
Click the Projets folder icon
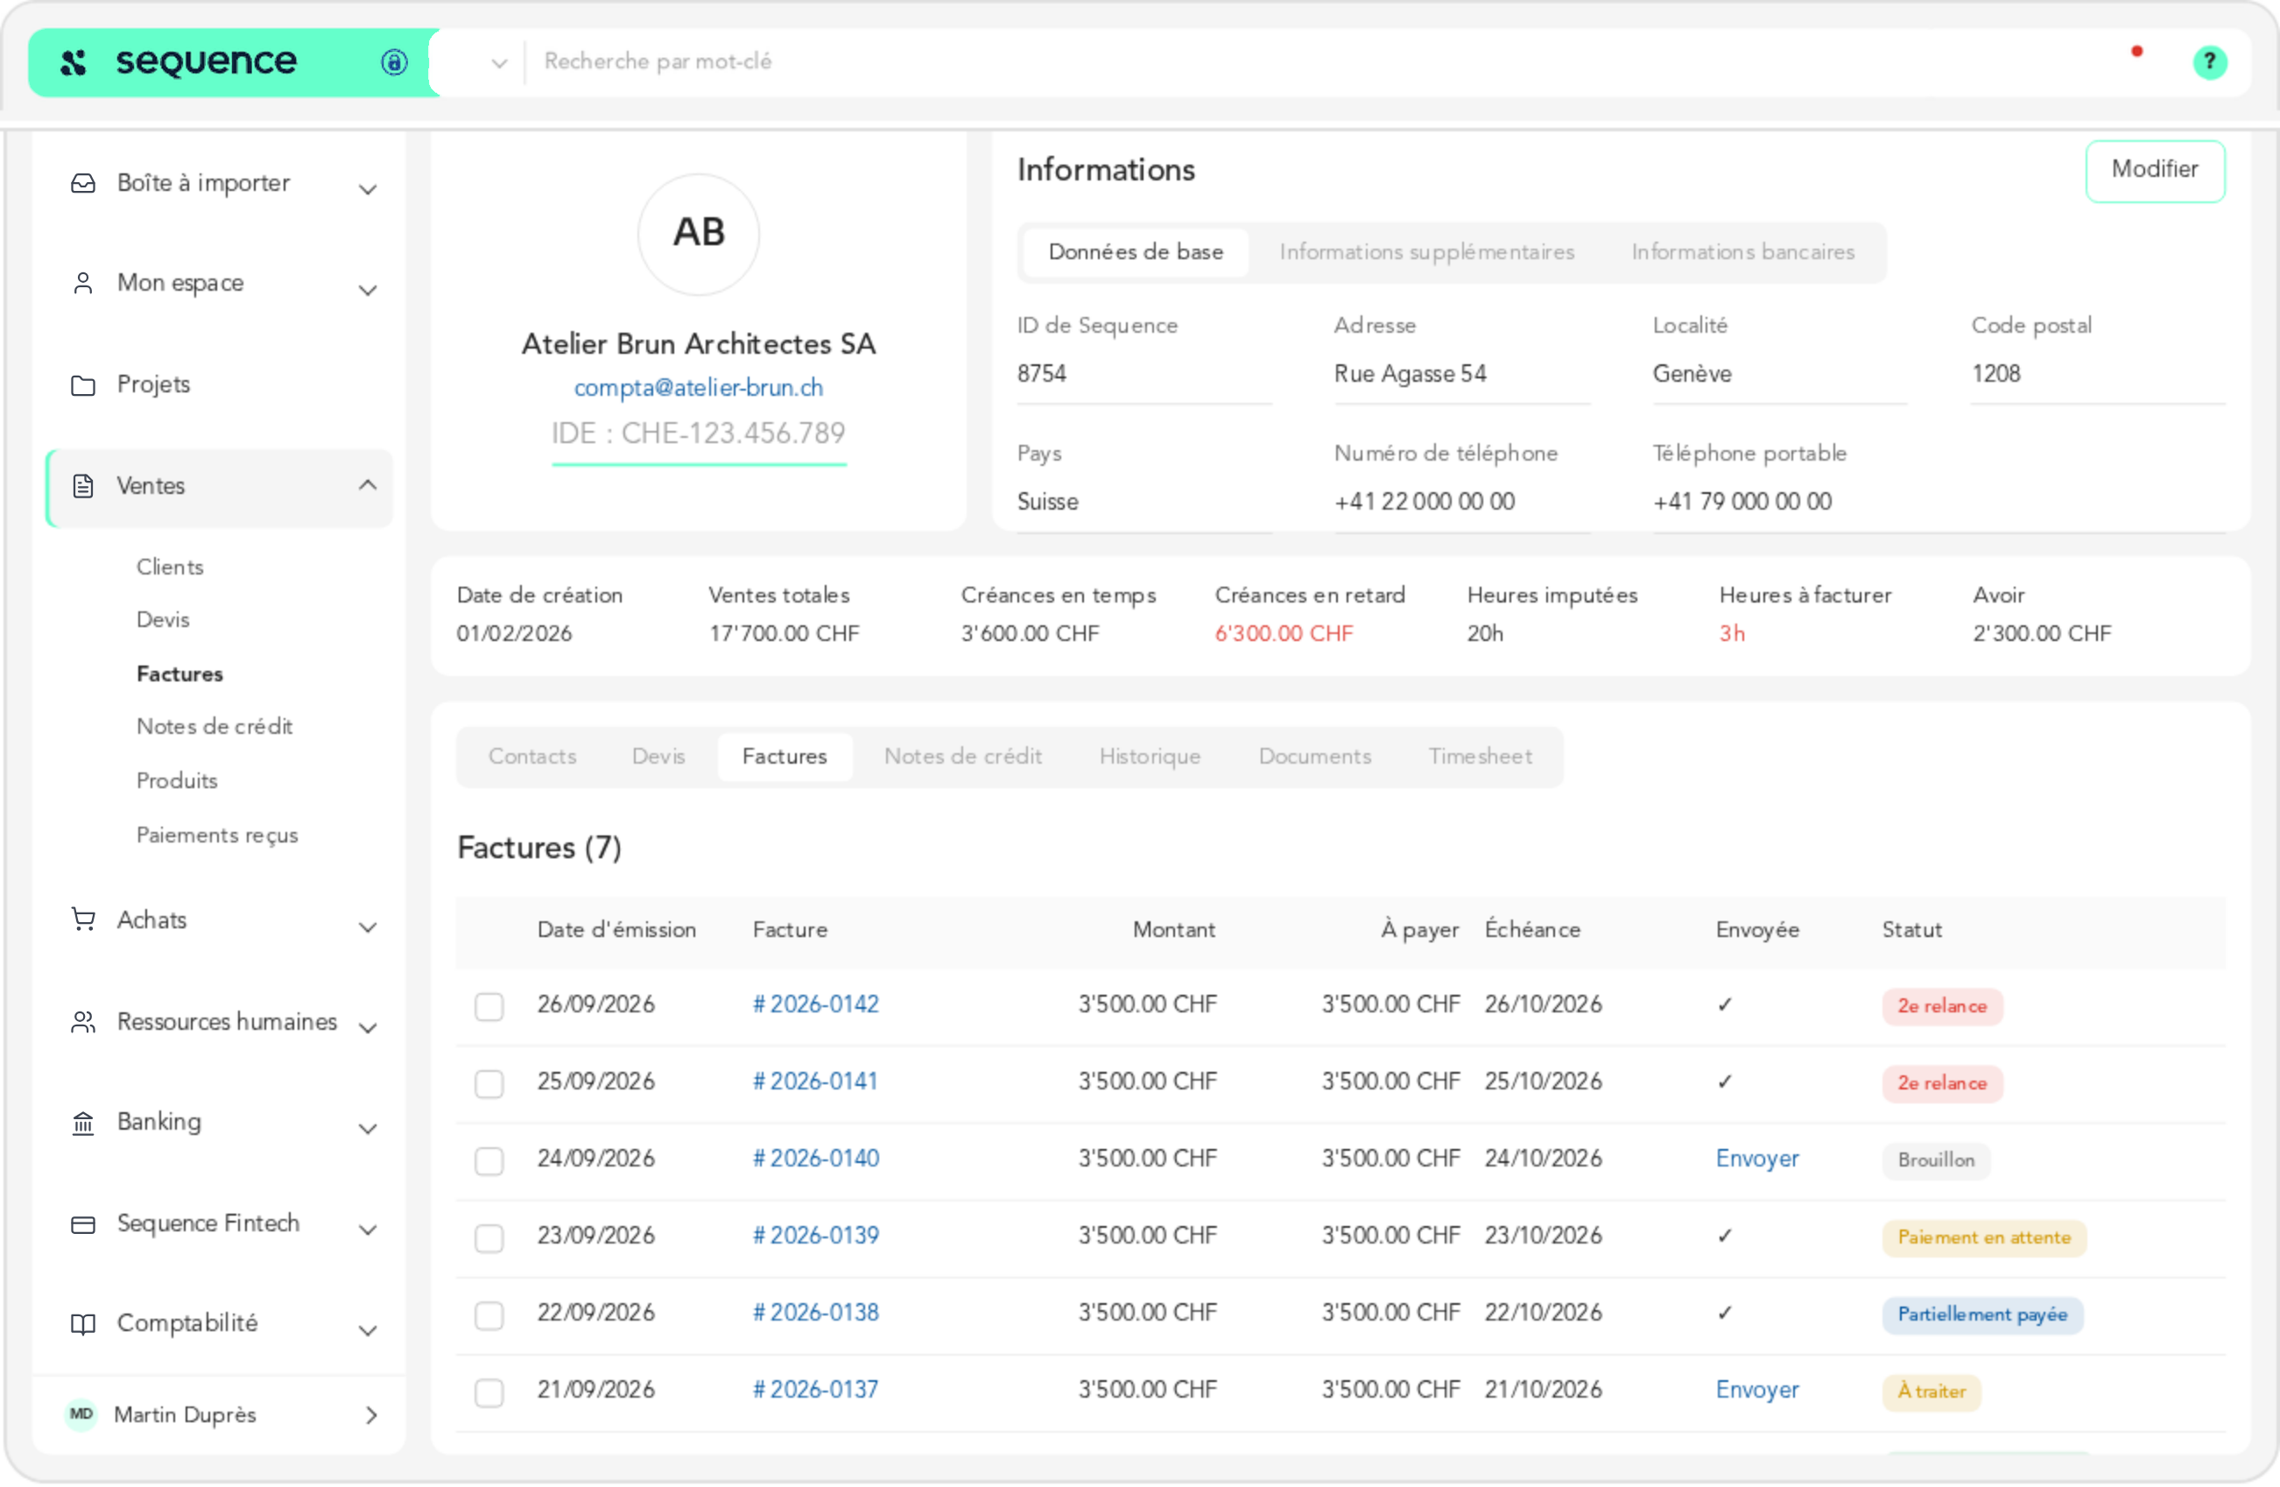tap(83, 385)
